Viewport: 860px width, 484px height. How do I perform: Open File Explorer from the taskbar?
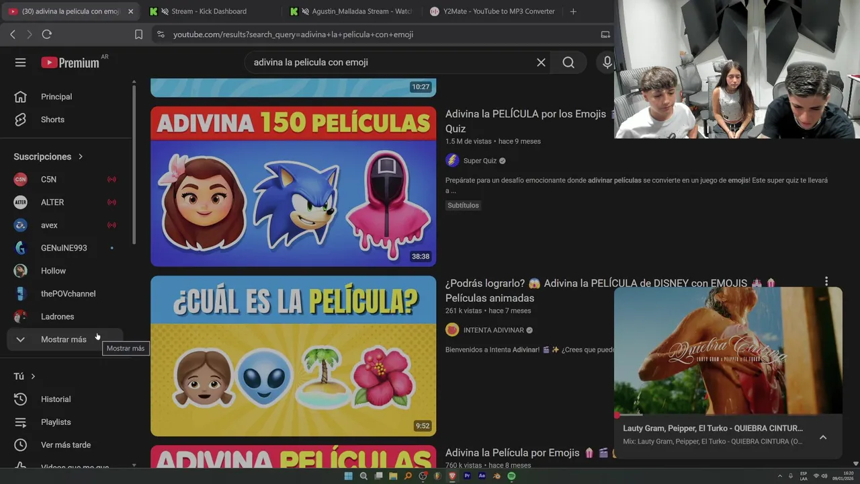click(x=393, y=476)
